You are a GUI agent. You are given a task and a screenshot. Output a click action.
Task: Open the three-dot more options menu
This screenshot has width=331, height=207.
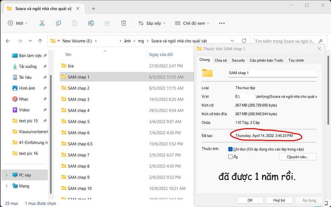[222, 23]
